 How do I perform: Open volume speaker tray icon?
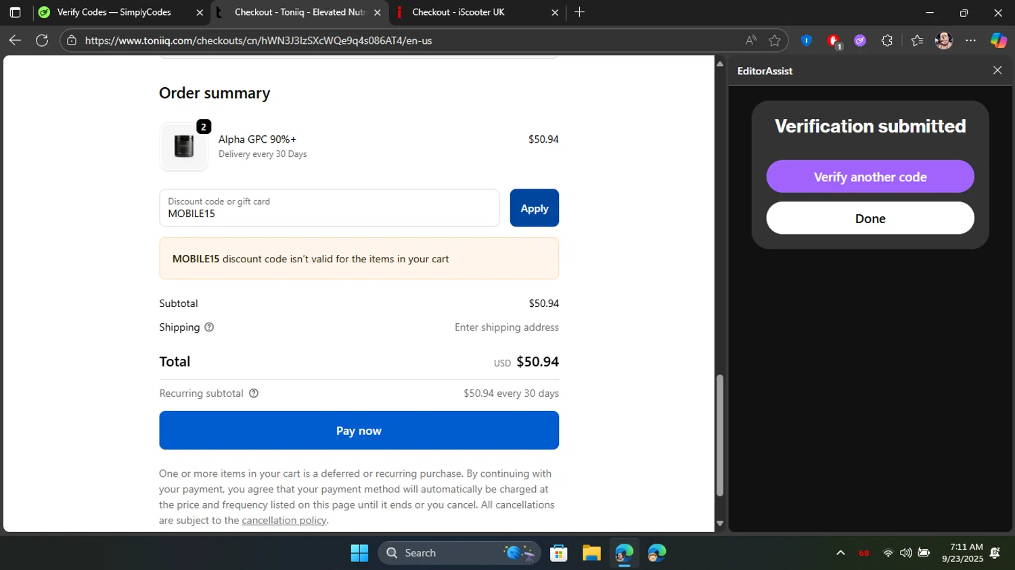pos(905,553)
